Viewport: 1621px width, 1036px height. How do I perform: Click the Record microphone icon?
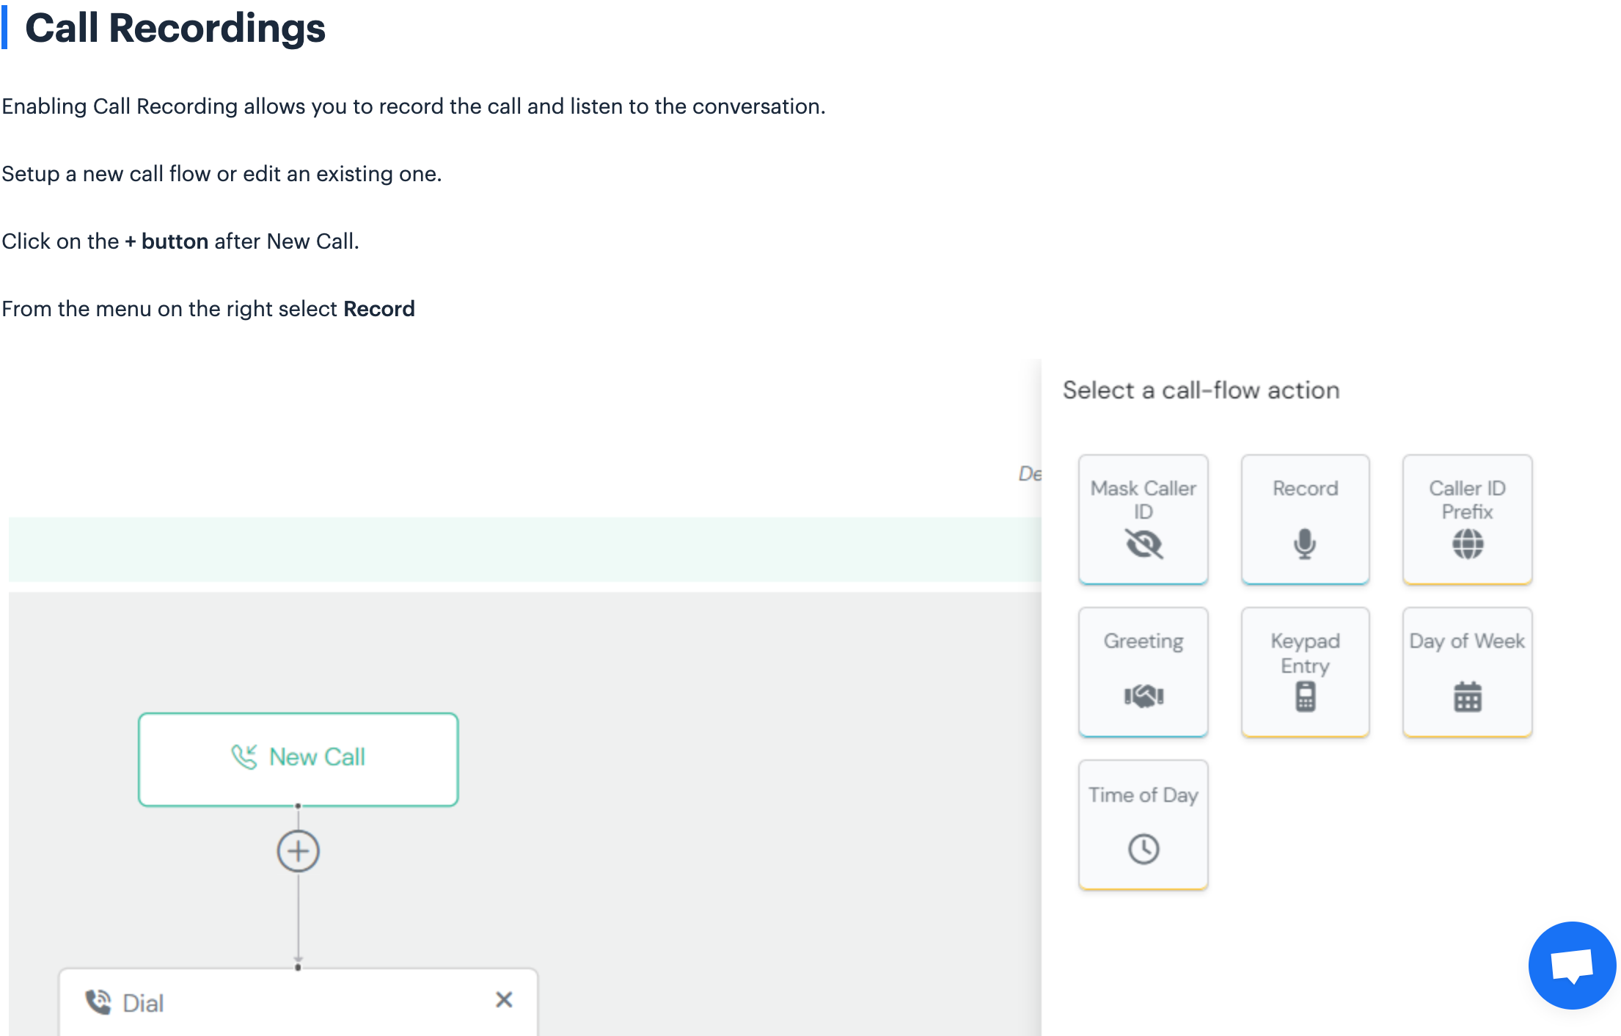click(1303, 544)
